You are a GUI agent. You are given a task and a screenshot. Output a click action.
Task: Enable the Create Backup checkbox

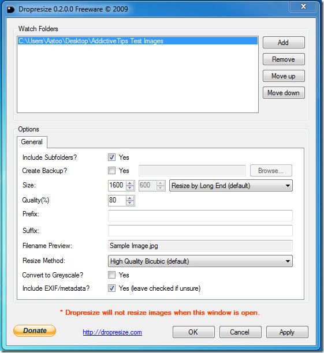click(x=111, y=170)
